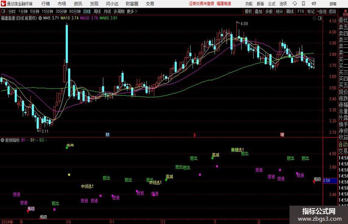The height and width of the screenshot is (224, 348).
Task: Click the blue 财 event marker
Action: [108, 135]
